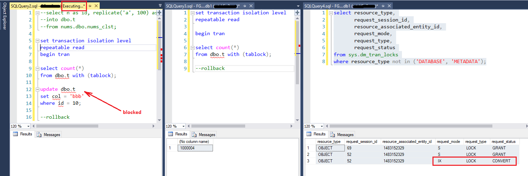Select the CONVERT request_status cell

(505, 161)
